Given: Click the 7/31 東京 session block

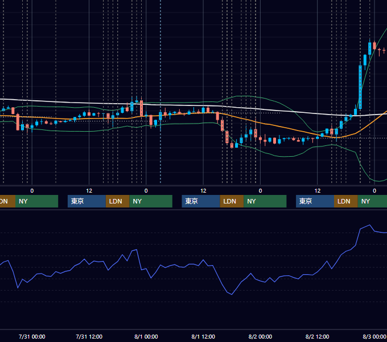Looking at the screenshot, I should pyautogui.click(x=87, y=201).
